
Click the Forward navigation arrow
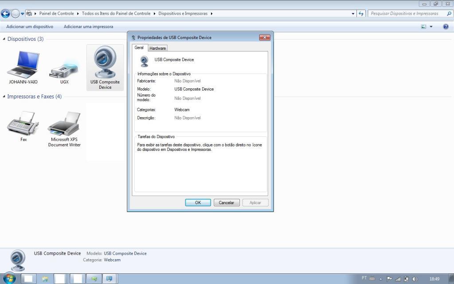(15, 13)
